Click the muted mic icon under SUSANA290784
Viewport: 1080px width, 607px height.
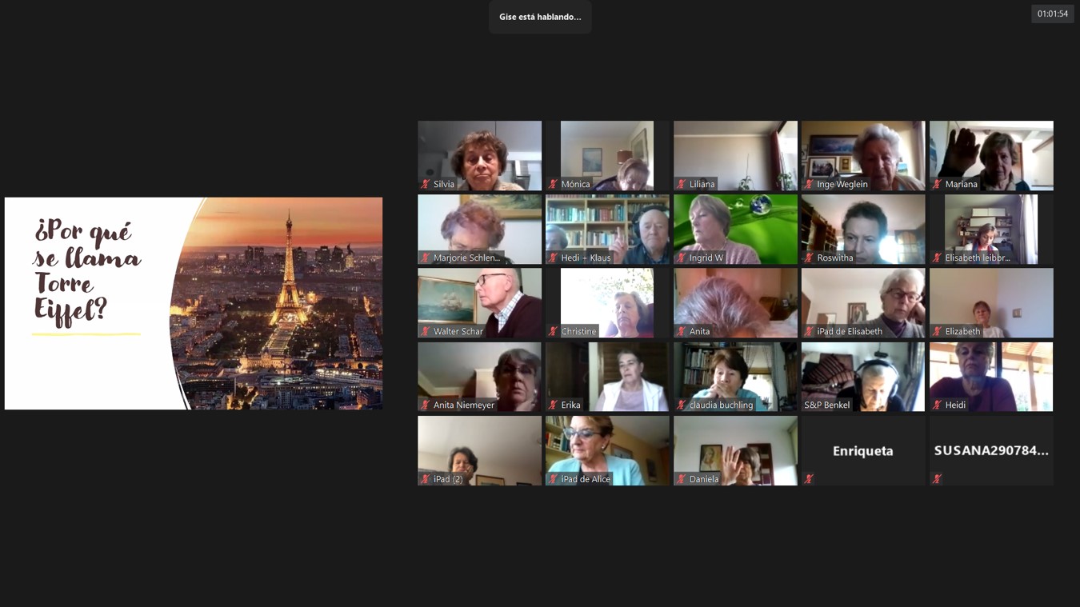pos(937,479)
